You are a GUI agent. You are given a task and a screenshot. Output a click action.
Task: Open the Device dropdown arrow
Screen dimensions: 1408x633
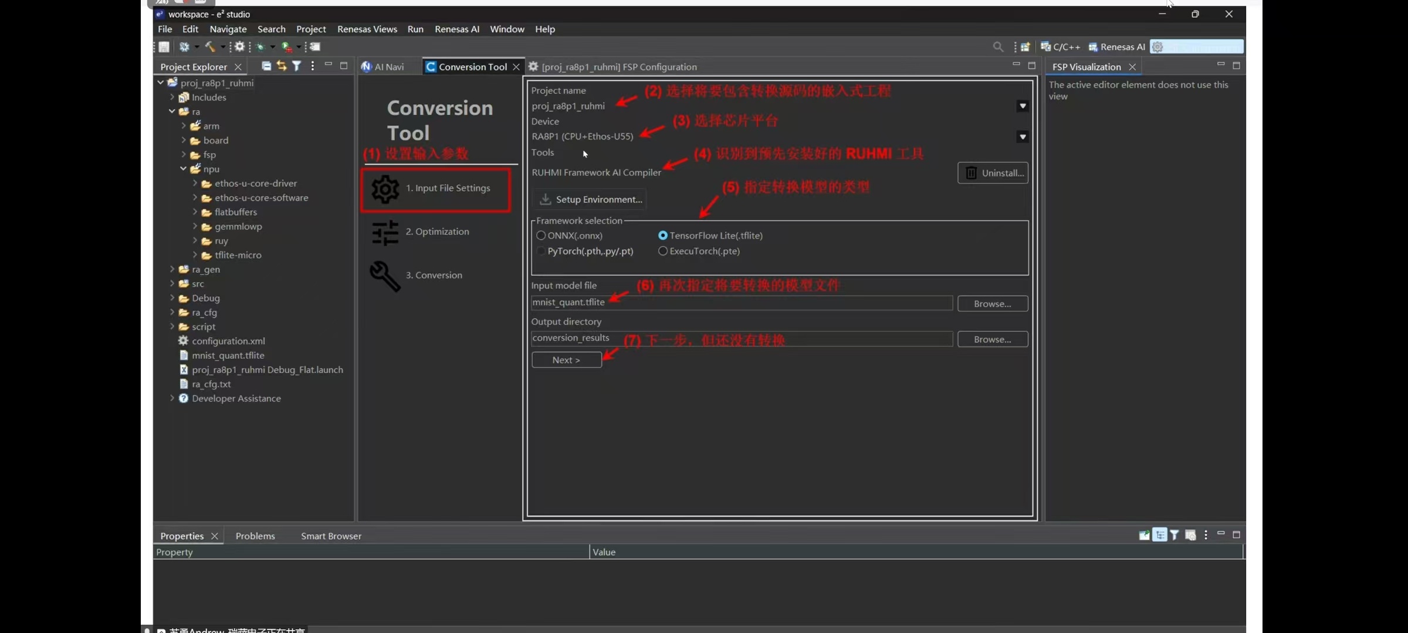point(1023,137)
